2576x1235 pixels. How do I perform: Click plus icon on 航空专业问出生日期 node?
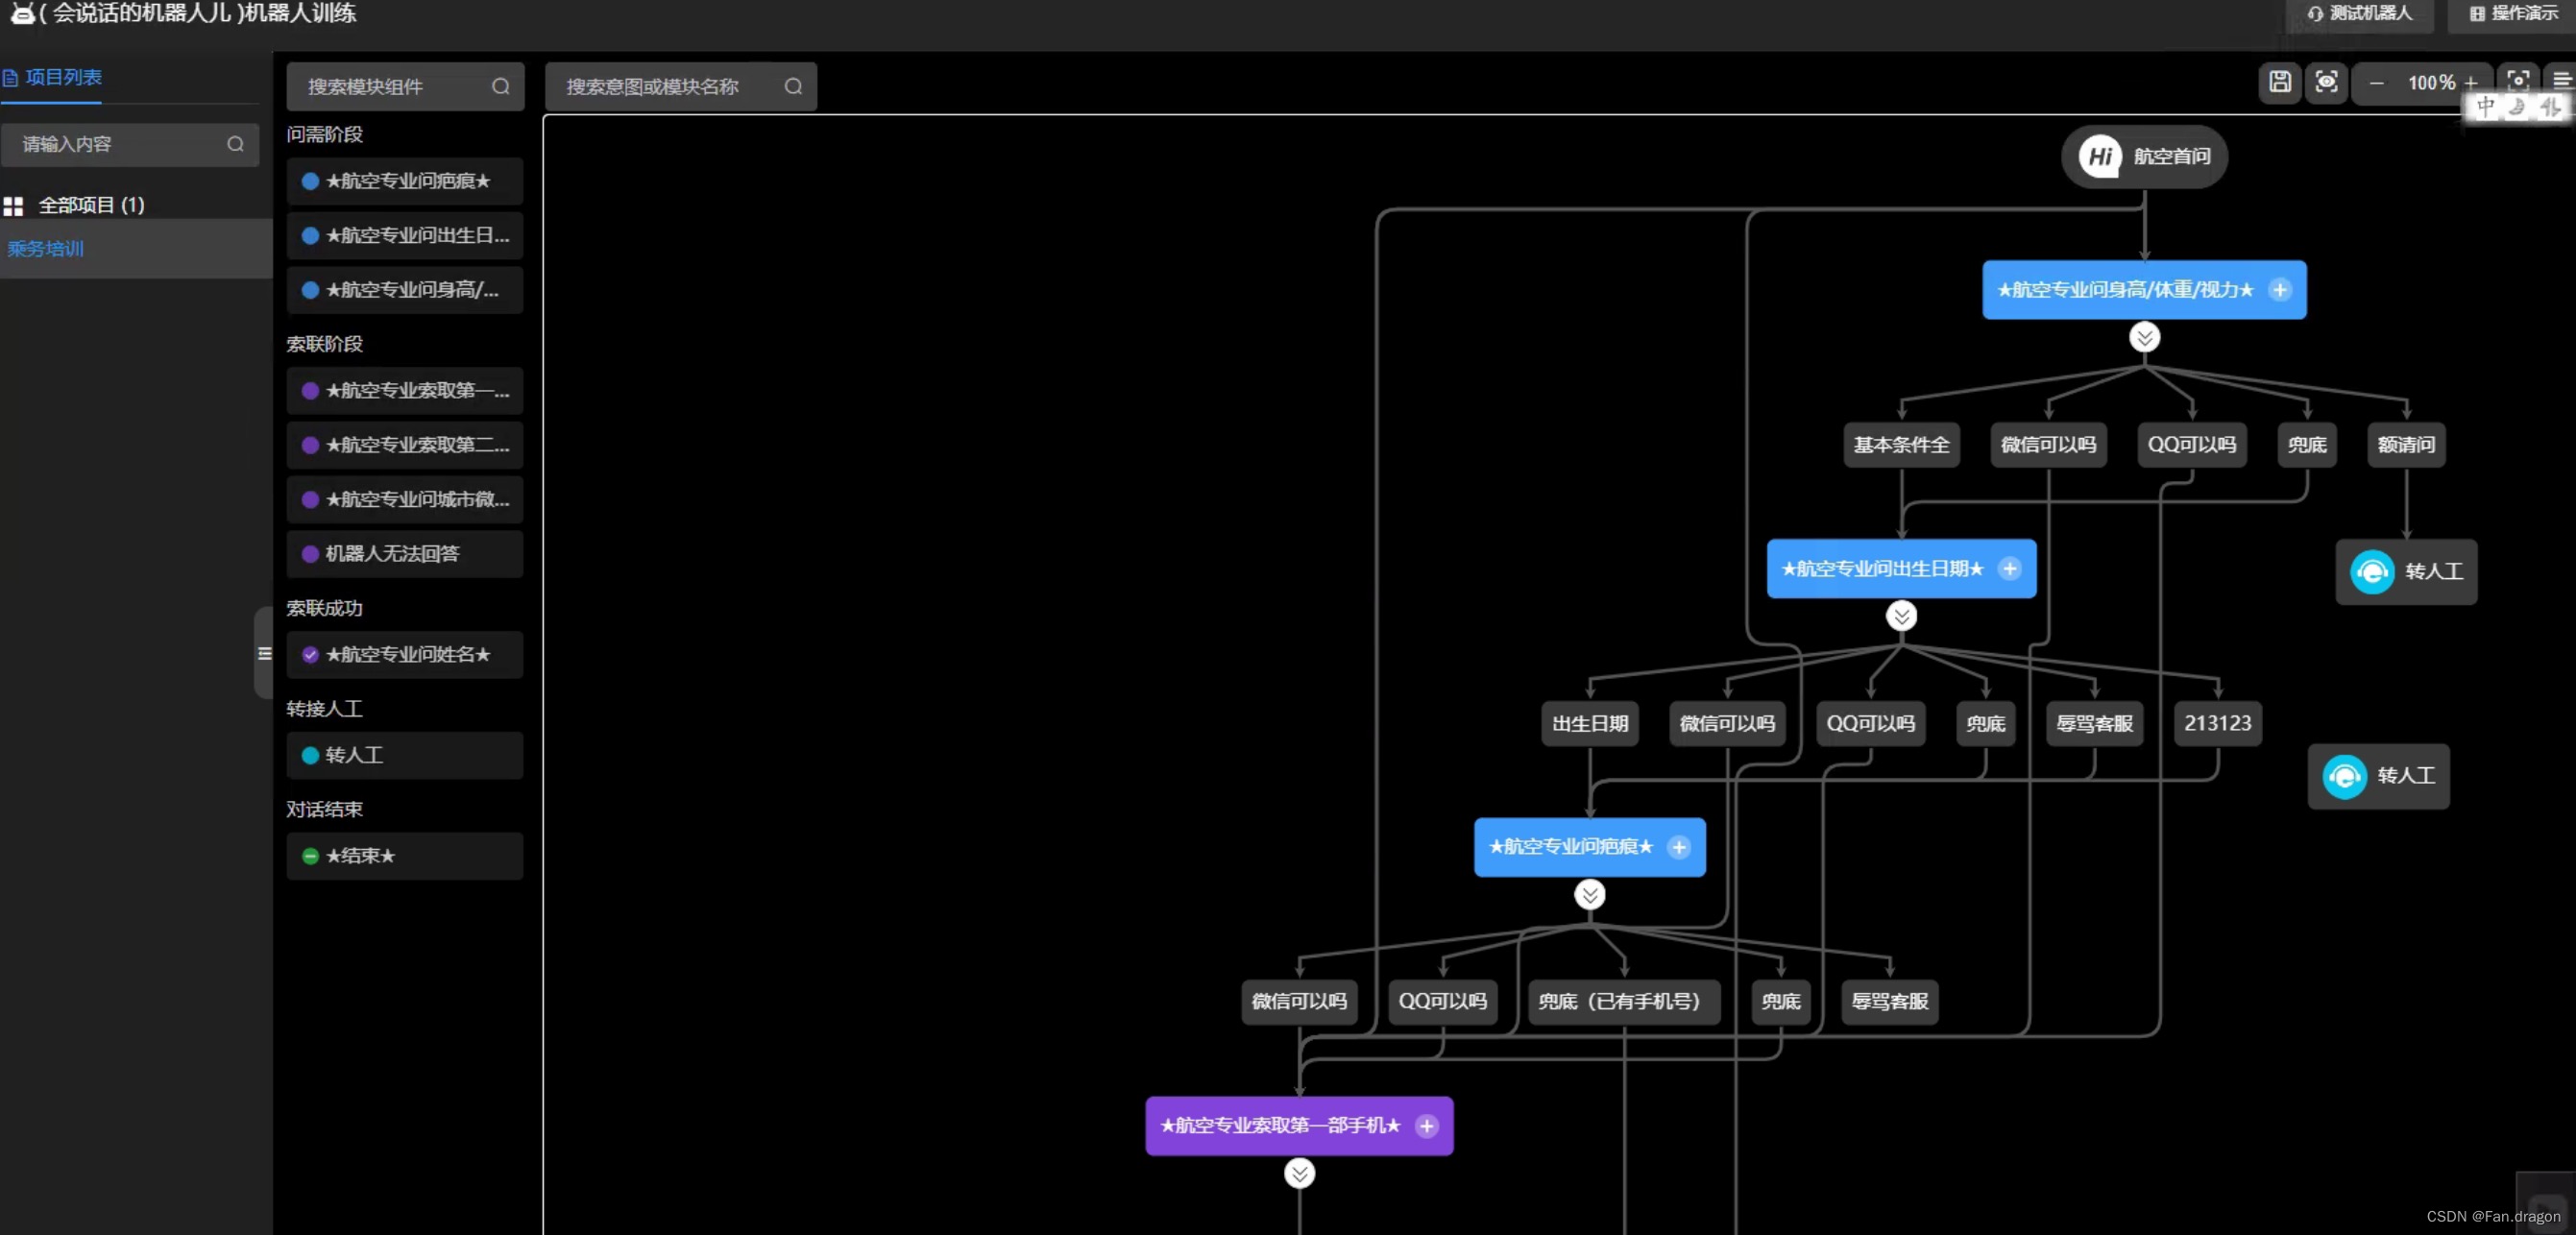(x=2009, y=569)
